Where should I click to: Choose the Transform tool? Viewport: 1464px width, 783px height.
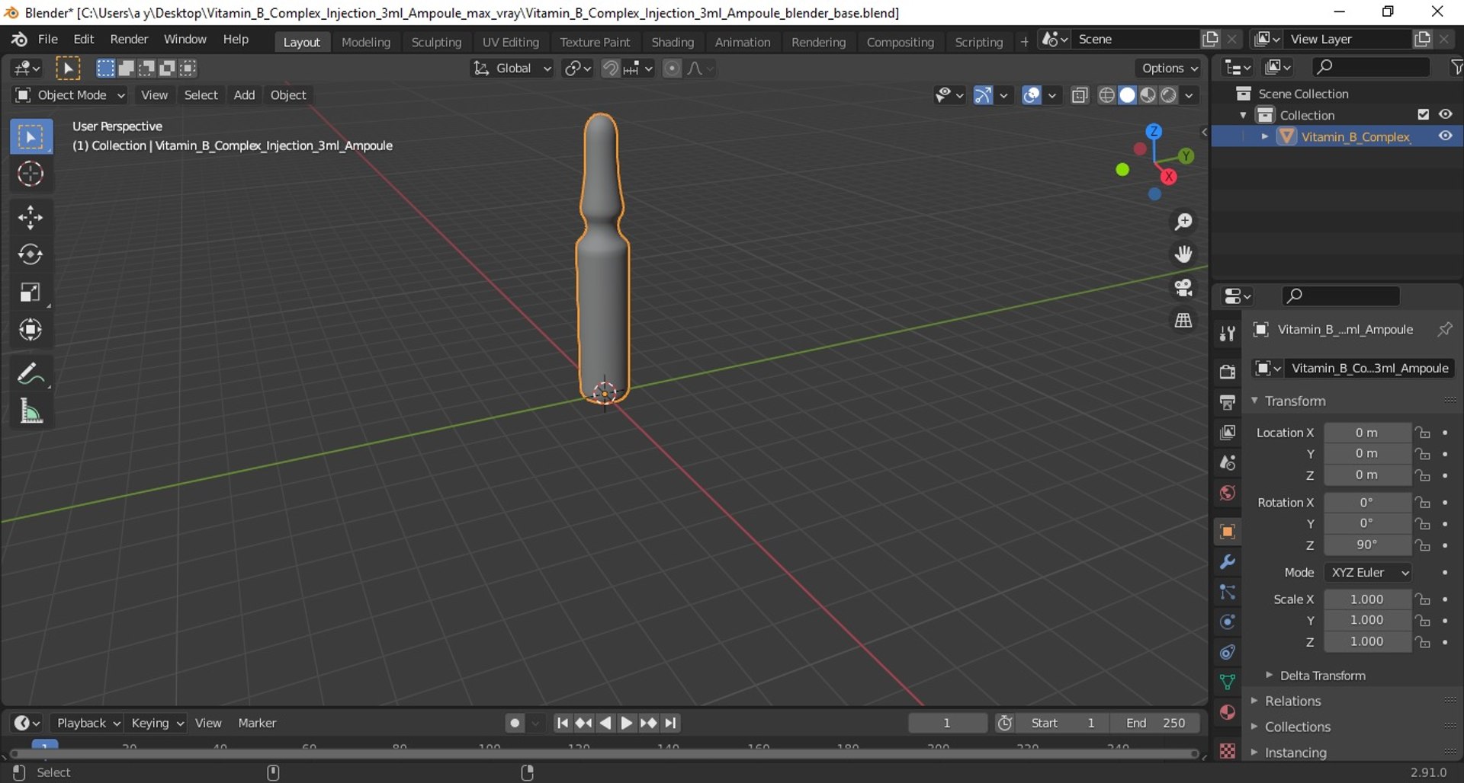tap(30, 330)
